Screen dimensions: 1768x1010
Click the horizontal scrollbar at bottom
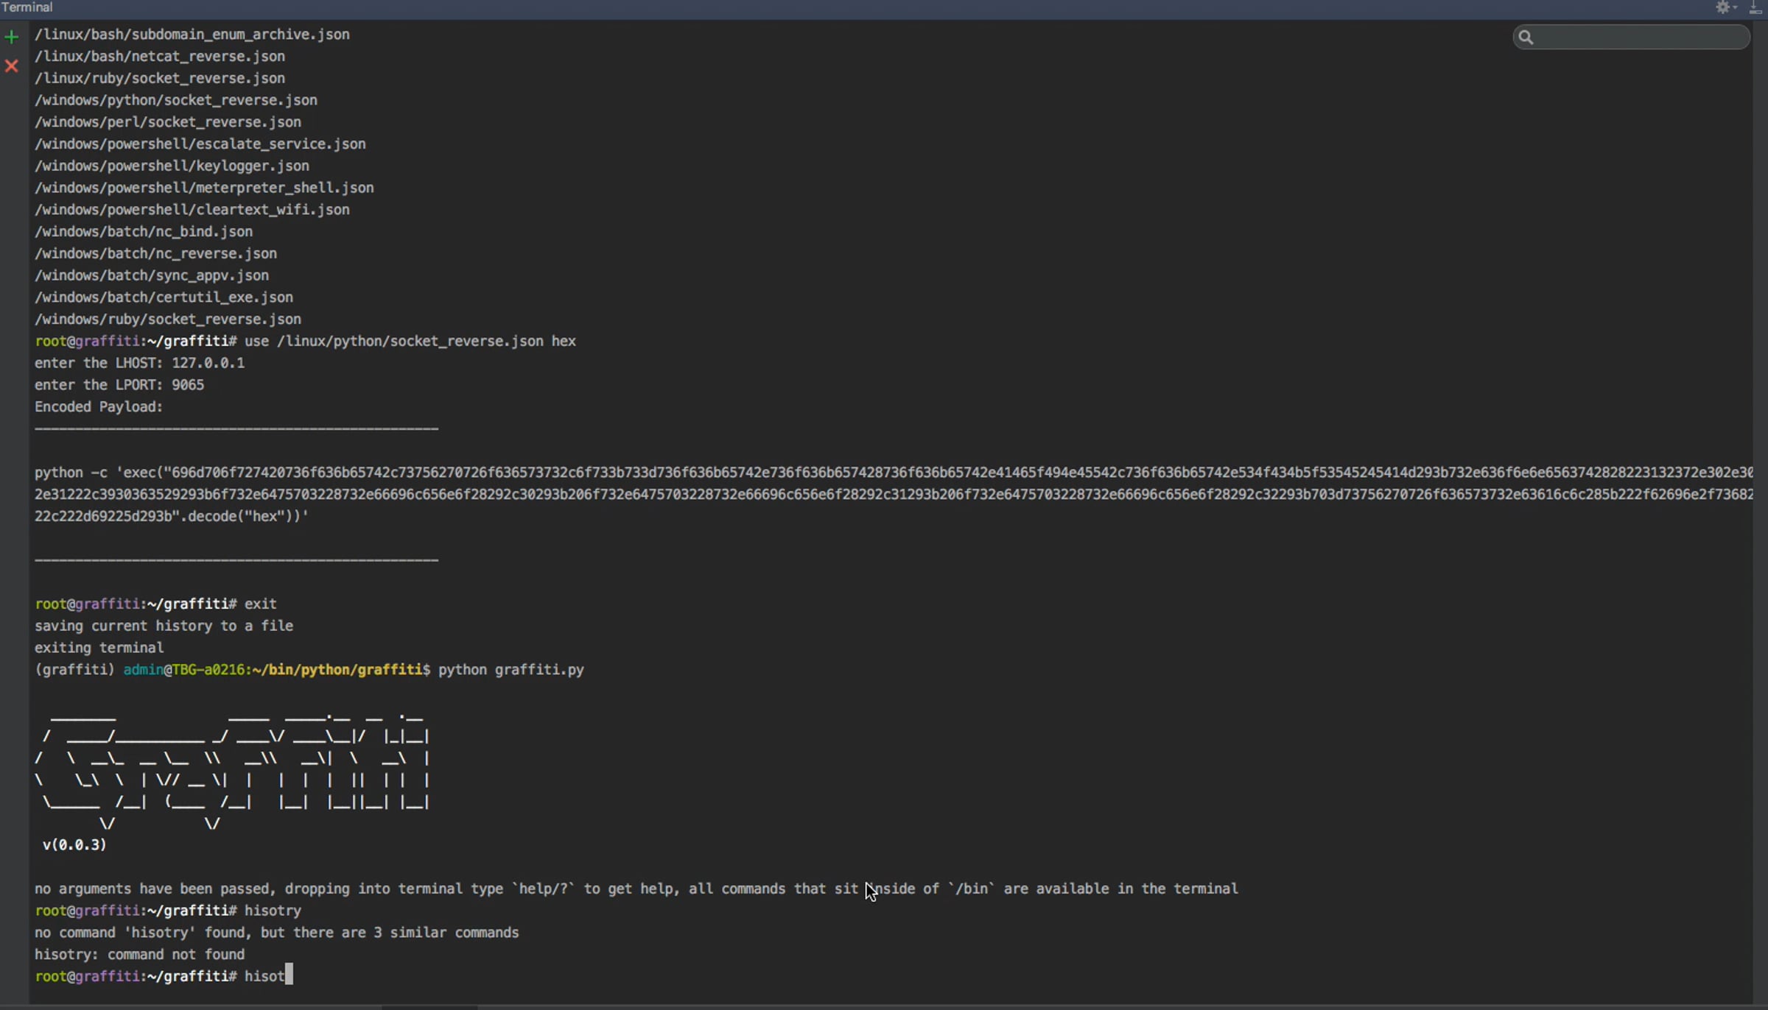tap(430, 1006)
